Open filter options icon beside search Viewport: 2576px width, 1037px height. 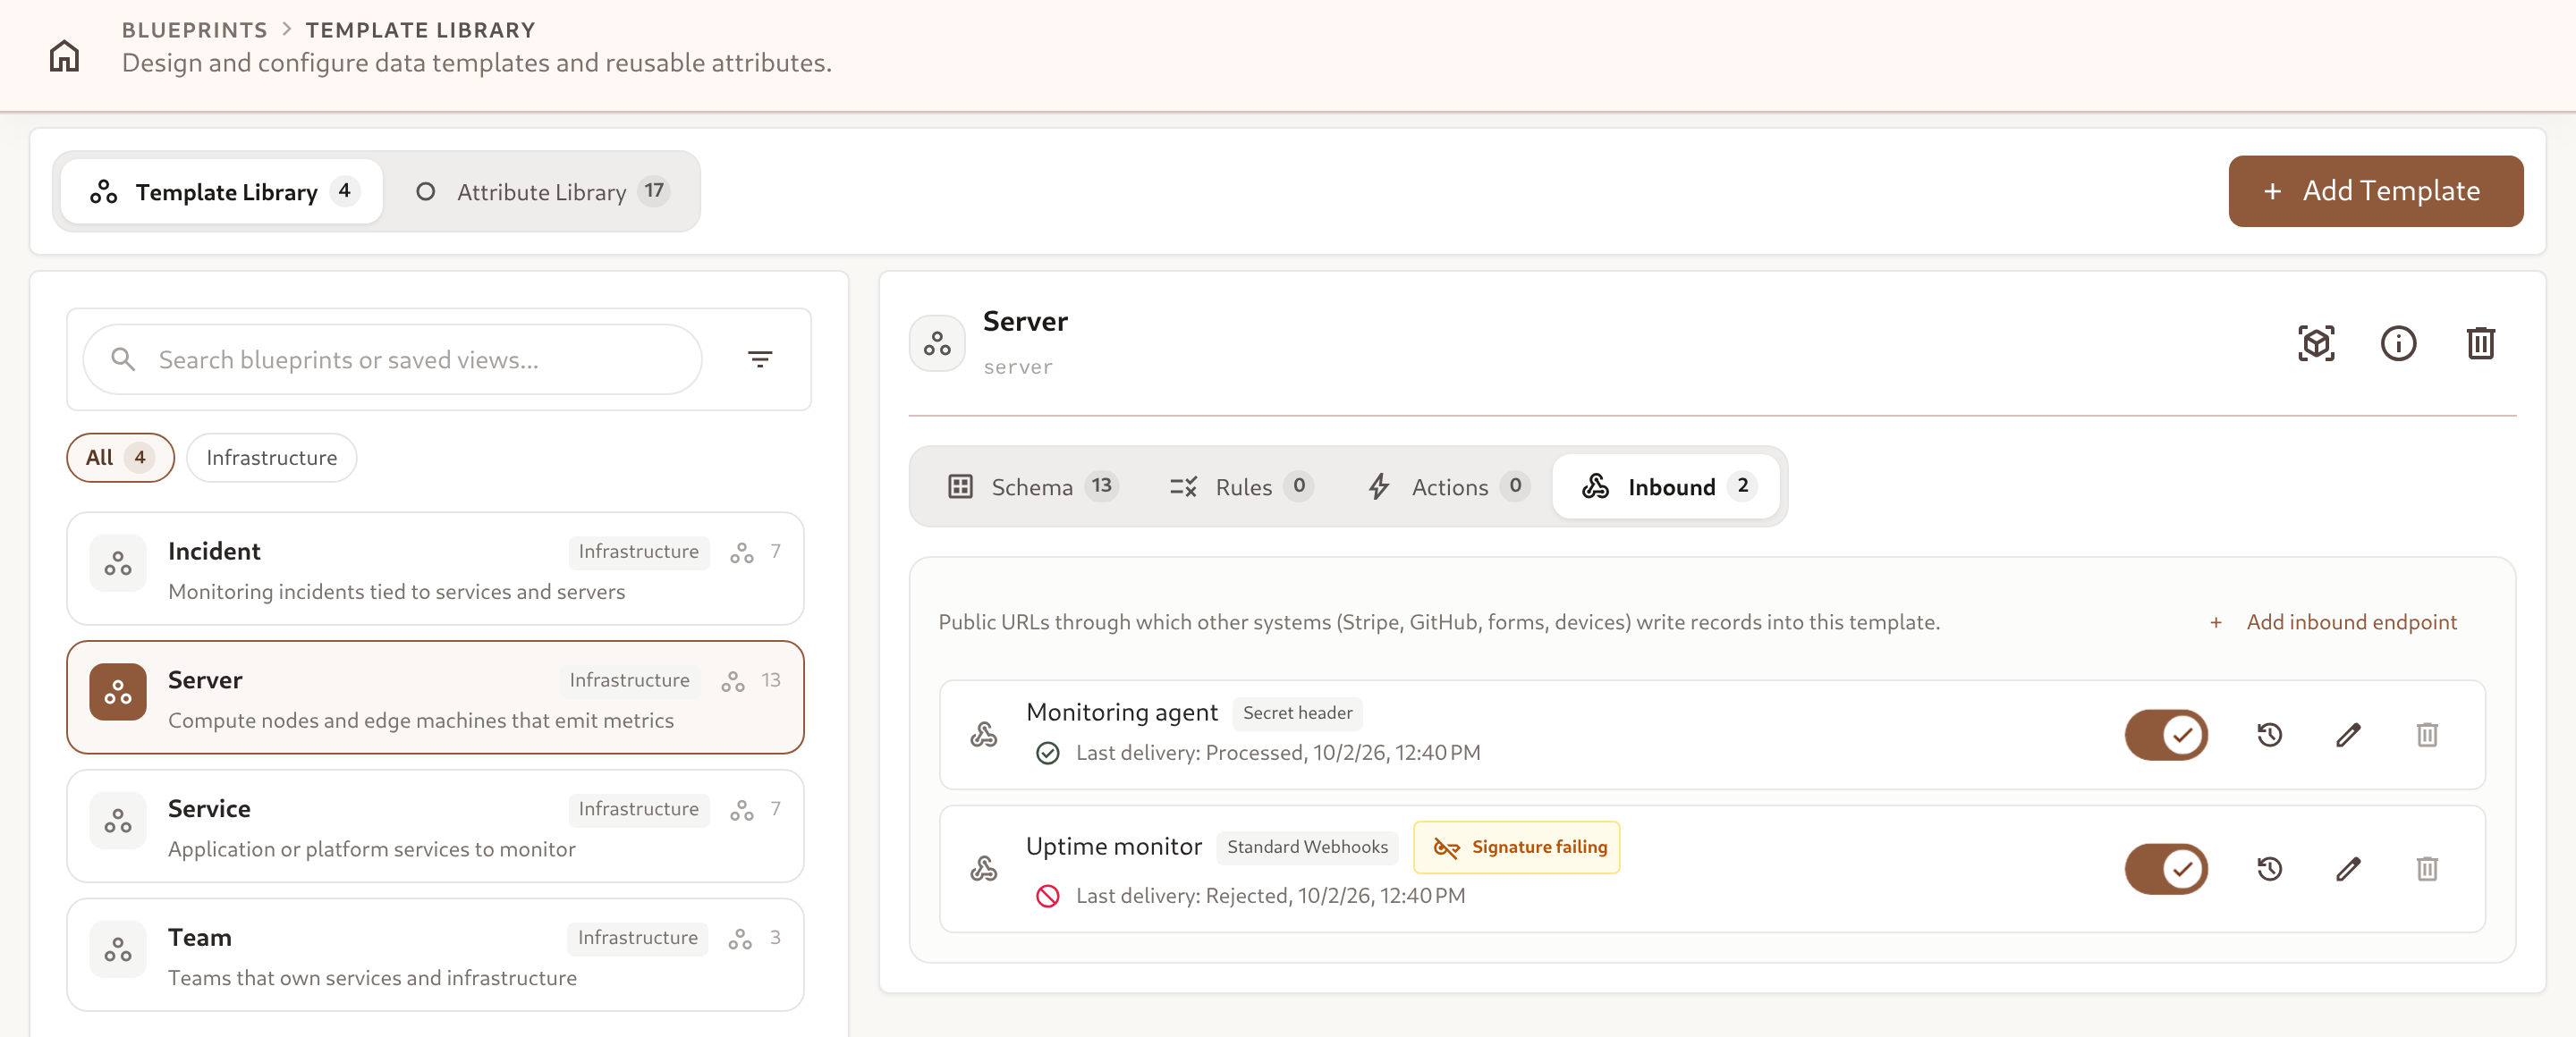760,358
